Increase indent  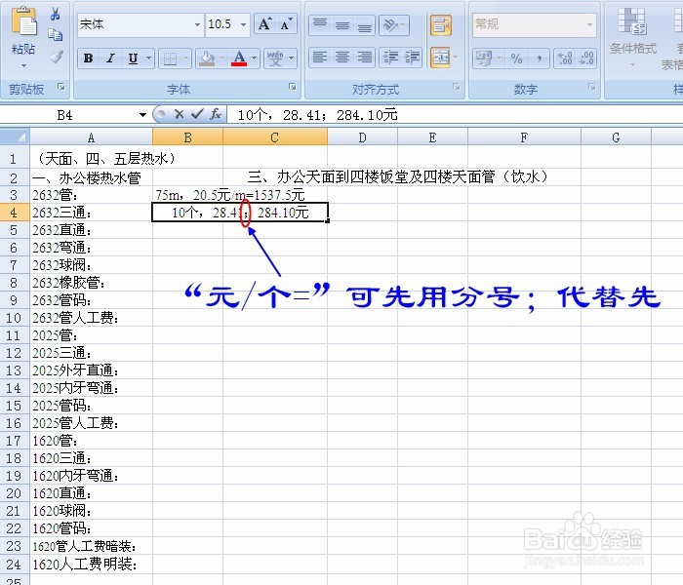[412, 58]
